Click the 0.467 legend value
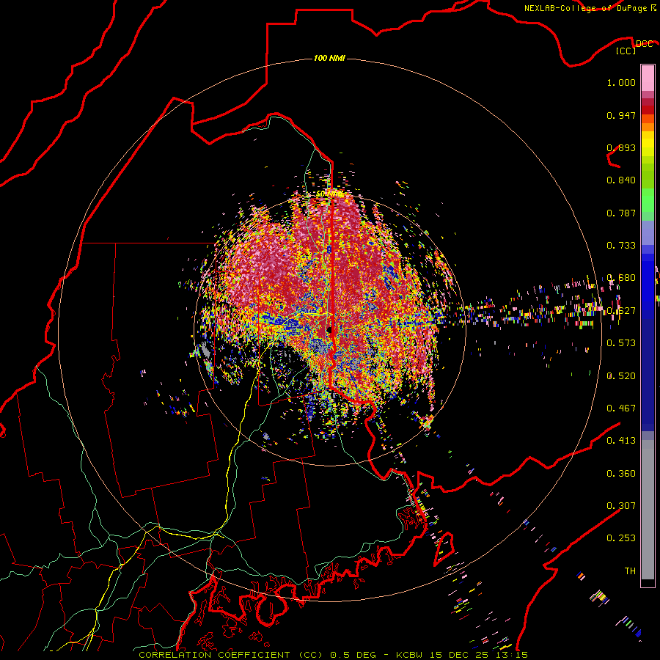This screenshot has width=660, height=660. pos(621,408)
